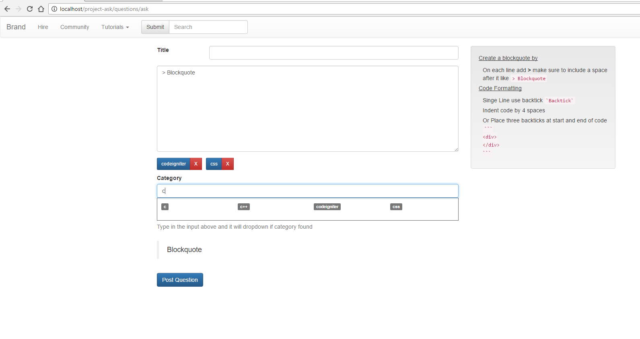The image size is (640, 339).
Task: Click 'Indent code by 4 spaces' text
Action: coord(514,110)
